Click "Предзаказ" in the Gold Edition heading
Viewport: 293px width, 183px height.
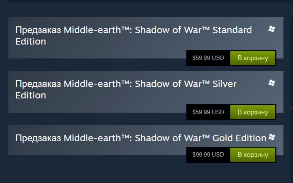coord(38,138)
